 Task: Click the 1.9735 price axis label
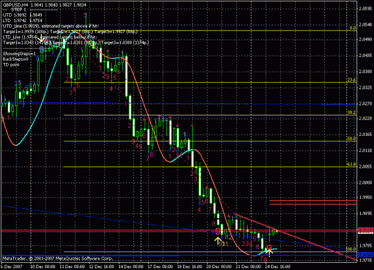(366, 260)
